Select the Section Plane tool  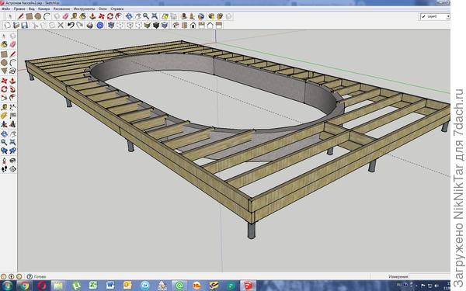click(12, 169)
